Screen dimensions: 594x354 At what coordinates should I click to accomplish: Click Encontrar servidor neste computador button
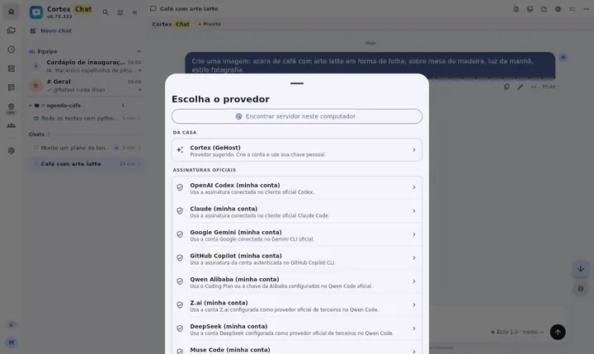click(297, 116)
